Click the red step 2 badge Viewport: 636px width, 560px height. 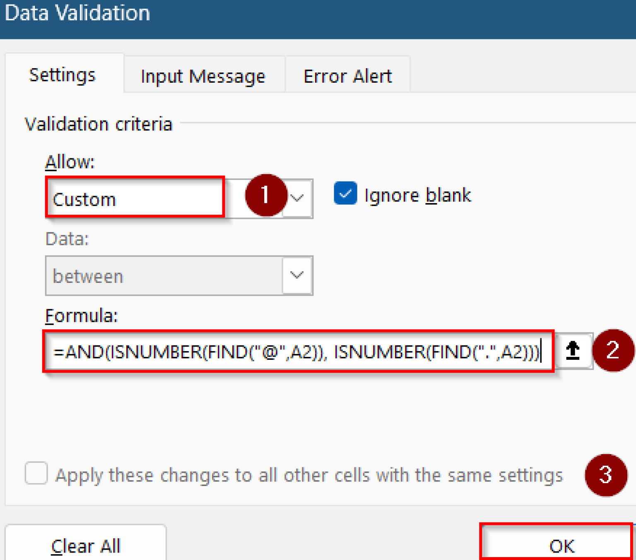[x=613, y=350]
